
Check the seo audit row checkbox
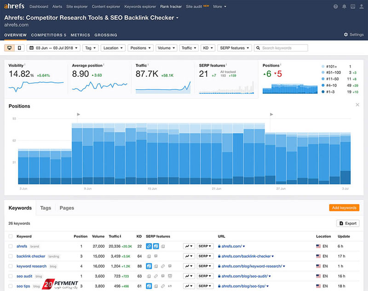click(11, 276)
